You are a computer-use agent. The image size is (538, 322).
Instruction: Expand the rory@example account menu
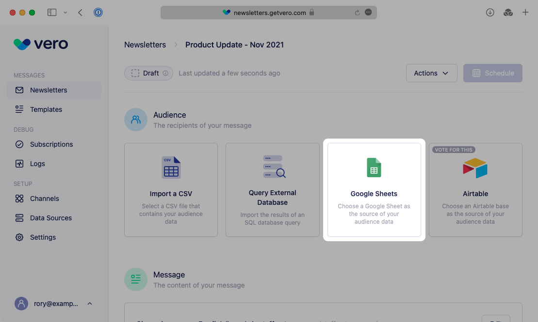tap(53, 304)
